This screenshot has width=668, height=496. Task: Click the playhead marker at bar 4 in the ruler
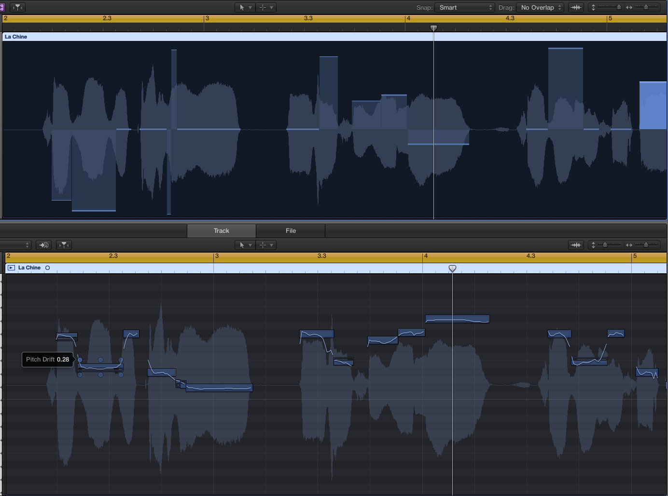(x=433, y=28)
